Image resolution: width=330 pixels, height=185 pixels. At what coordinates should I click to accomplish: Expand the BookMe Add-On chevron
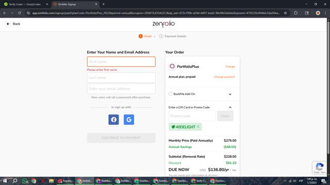coord(230,94)
